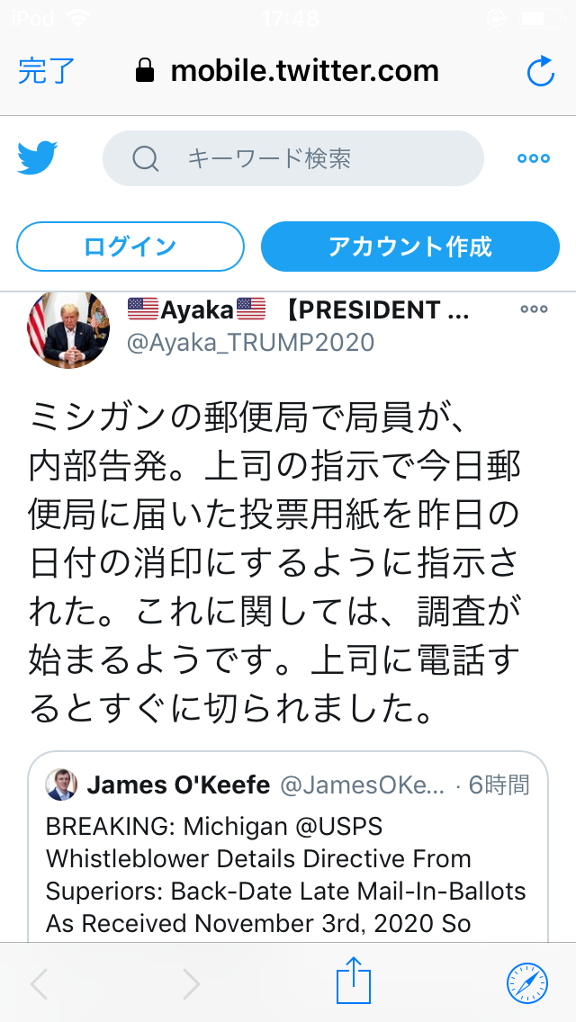This screenshot has width=576, height=1022.
Task: Reload page with the refresh icon
Action: [540, 71]
